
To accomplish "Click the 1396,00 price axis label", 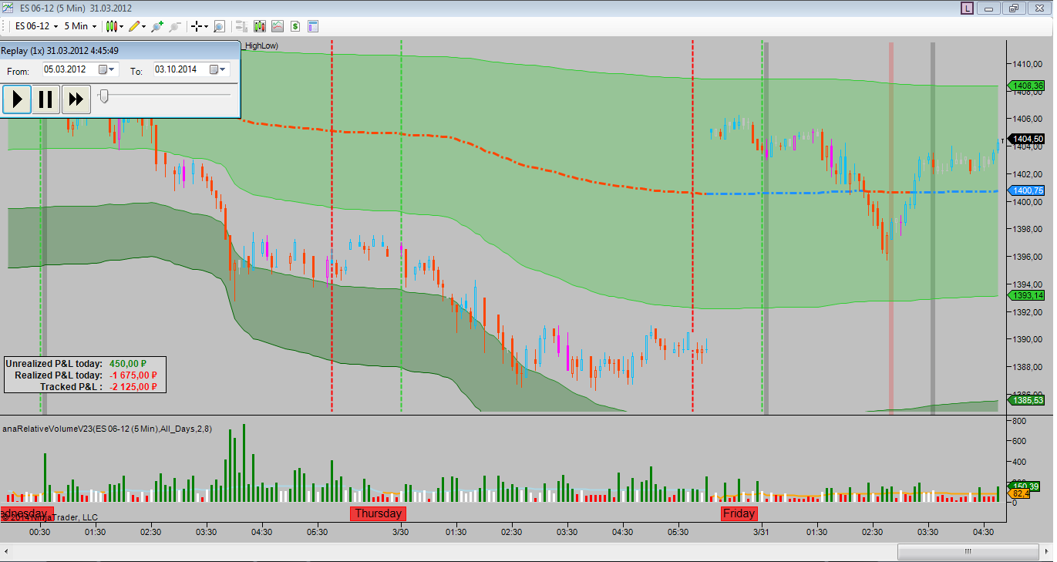I will point(1028,257).
